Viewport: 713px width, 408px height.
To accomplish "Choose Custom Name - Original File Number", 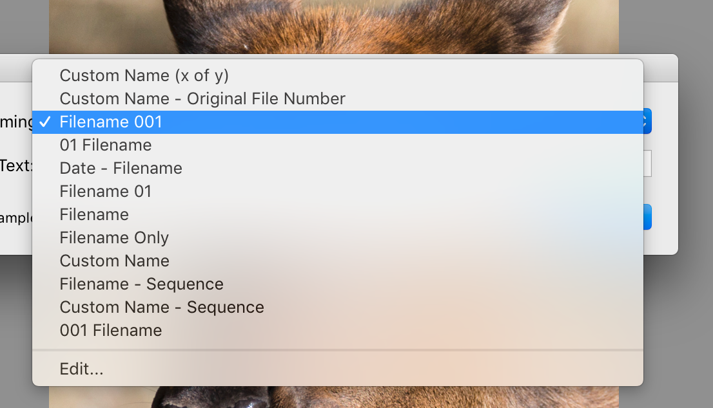I will click(x=202, y=98).
